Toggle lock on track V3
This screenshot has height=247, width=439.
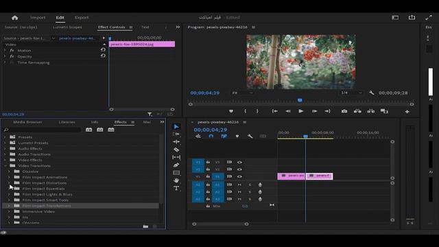pos(208,162)
